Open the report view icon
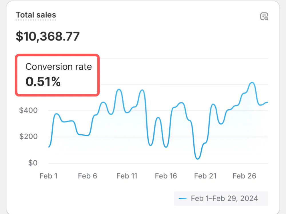Viewport: 286px width, 214px height. click(264, 17)
